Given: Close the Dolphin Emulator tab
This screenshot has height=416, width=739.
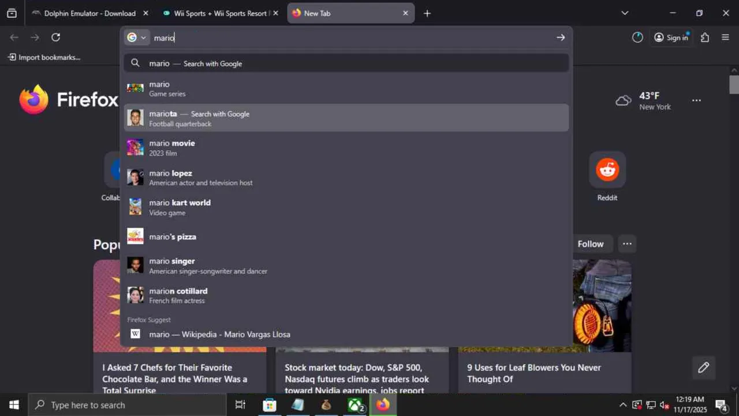Looking at the screenshot, I should pos(145,13).
